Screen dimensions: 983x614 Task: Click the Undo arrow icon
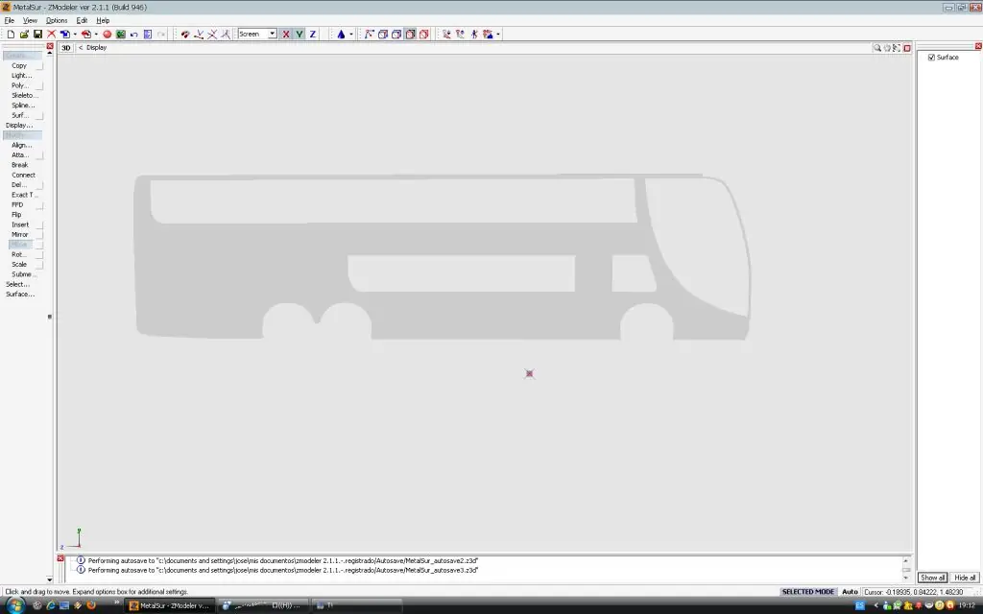[133, 34]
